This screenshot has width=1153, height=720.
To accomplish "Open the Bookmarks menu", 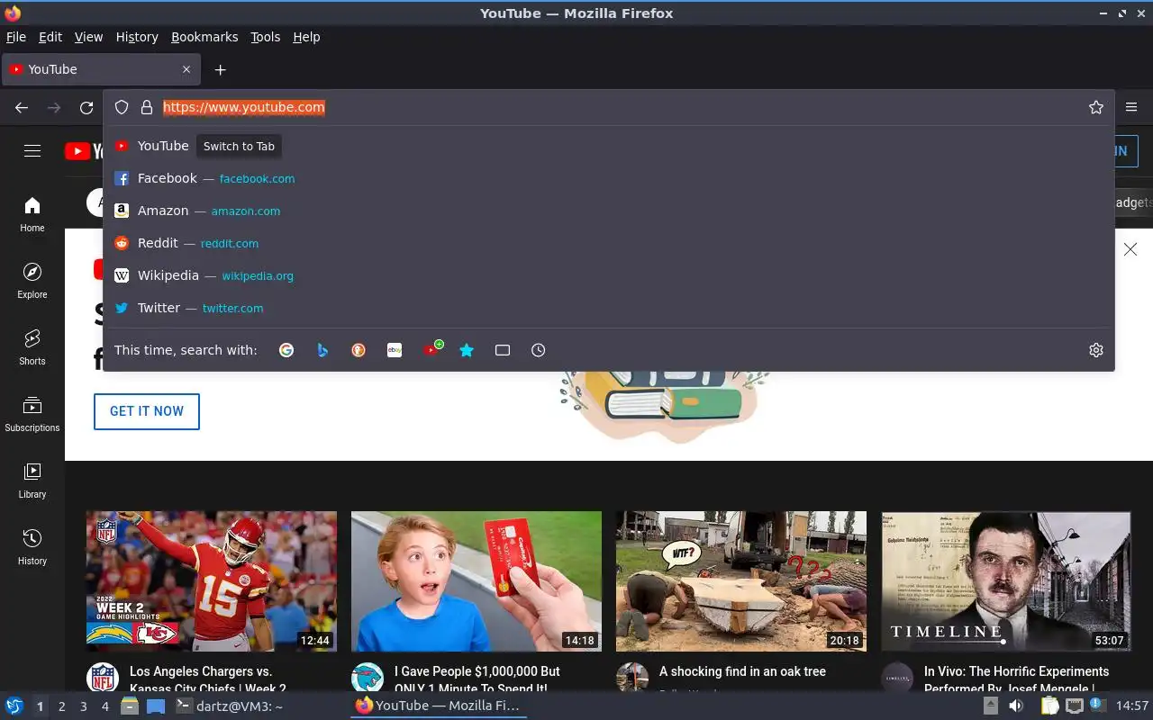I will [x=204, y=37].
